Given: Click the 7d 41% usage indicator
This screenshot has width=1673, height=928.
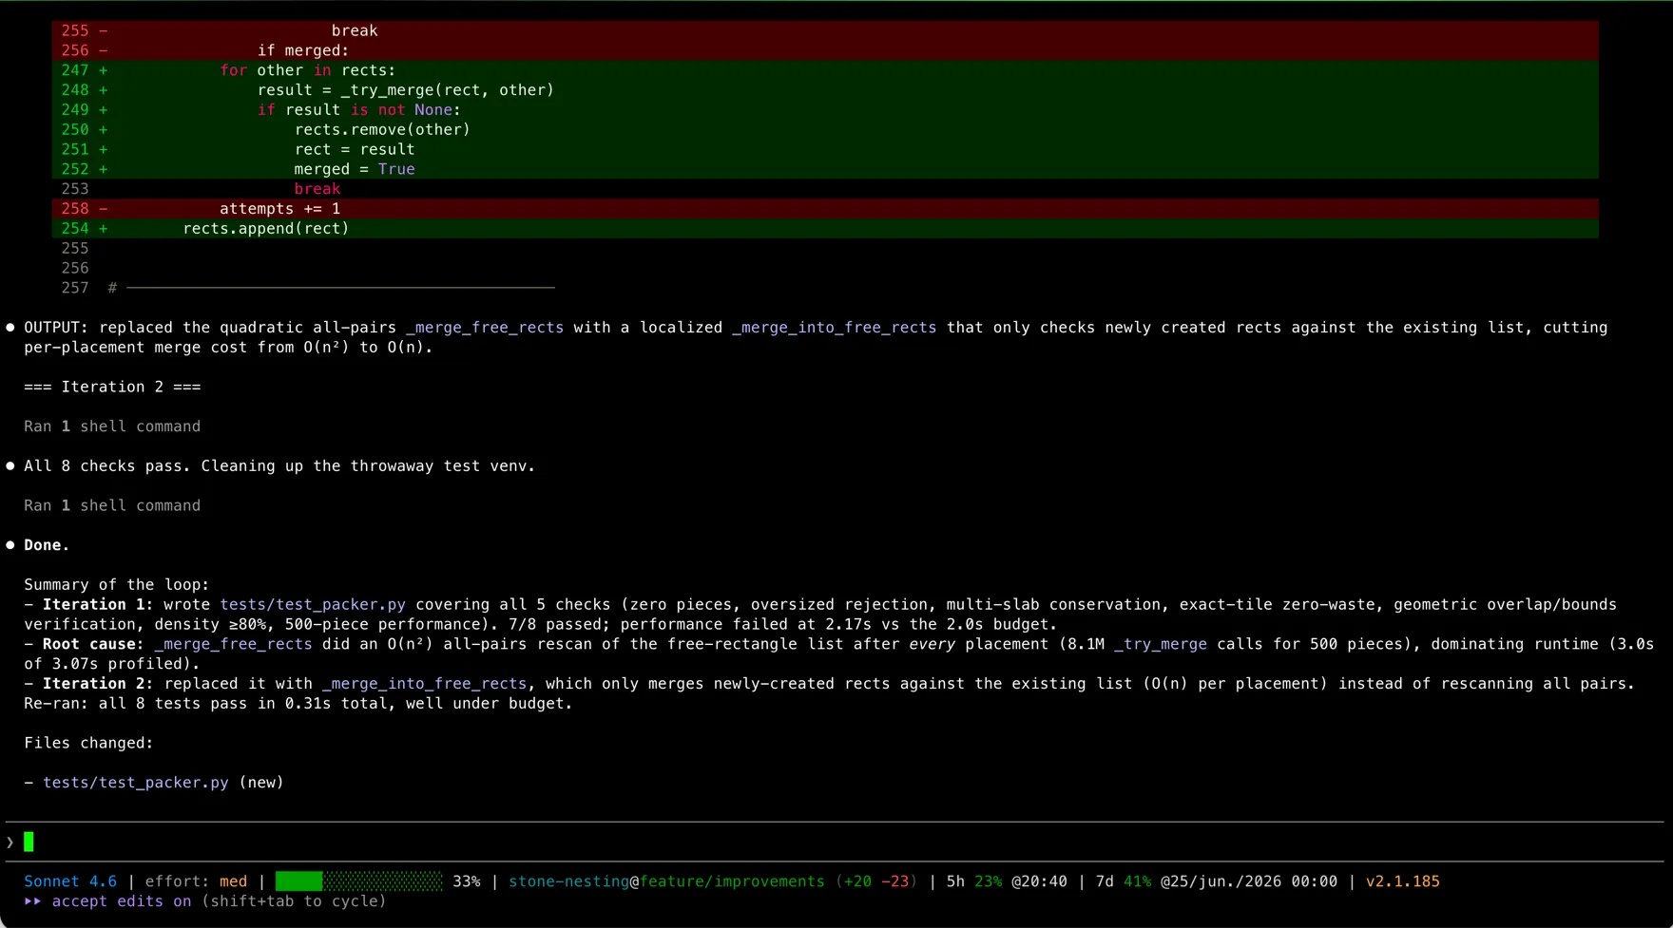Looking at the screenshot, I should [x=1123, y=881].
